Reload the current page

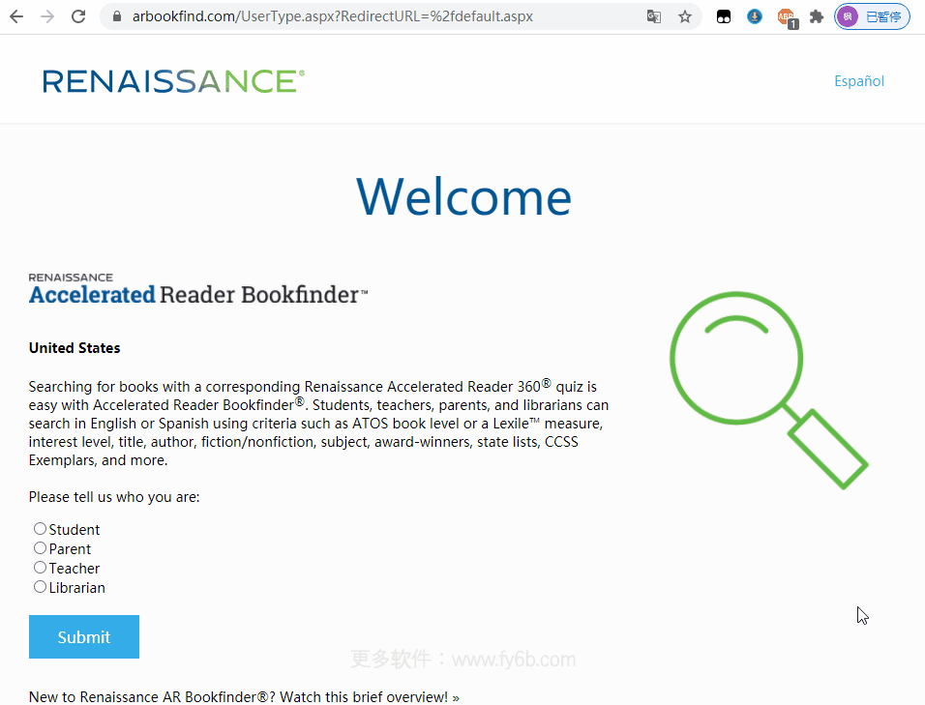(x=78, y=16)
